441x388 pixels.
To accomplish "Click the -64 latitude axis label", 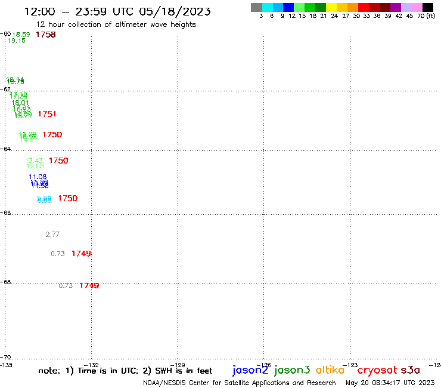I will 5,149.
